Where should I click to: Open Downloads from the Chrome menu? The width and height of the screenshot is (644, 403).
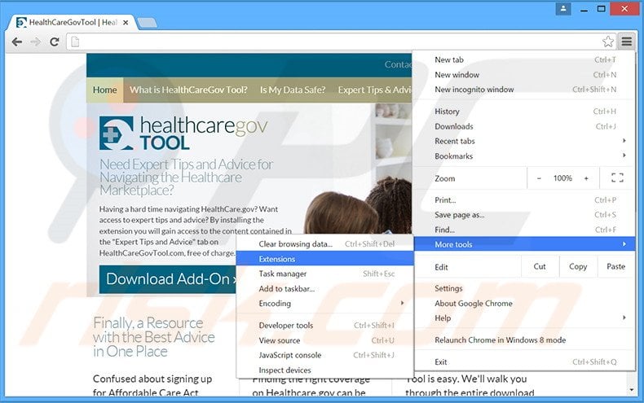tap(525, 126)
